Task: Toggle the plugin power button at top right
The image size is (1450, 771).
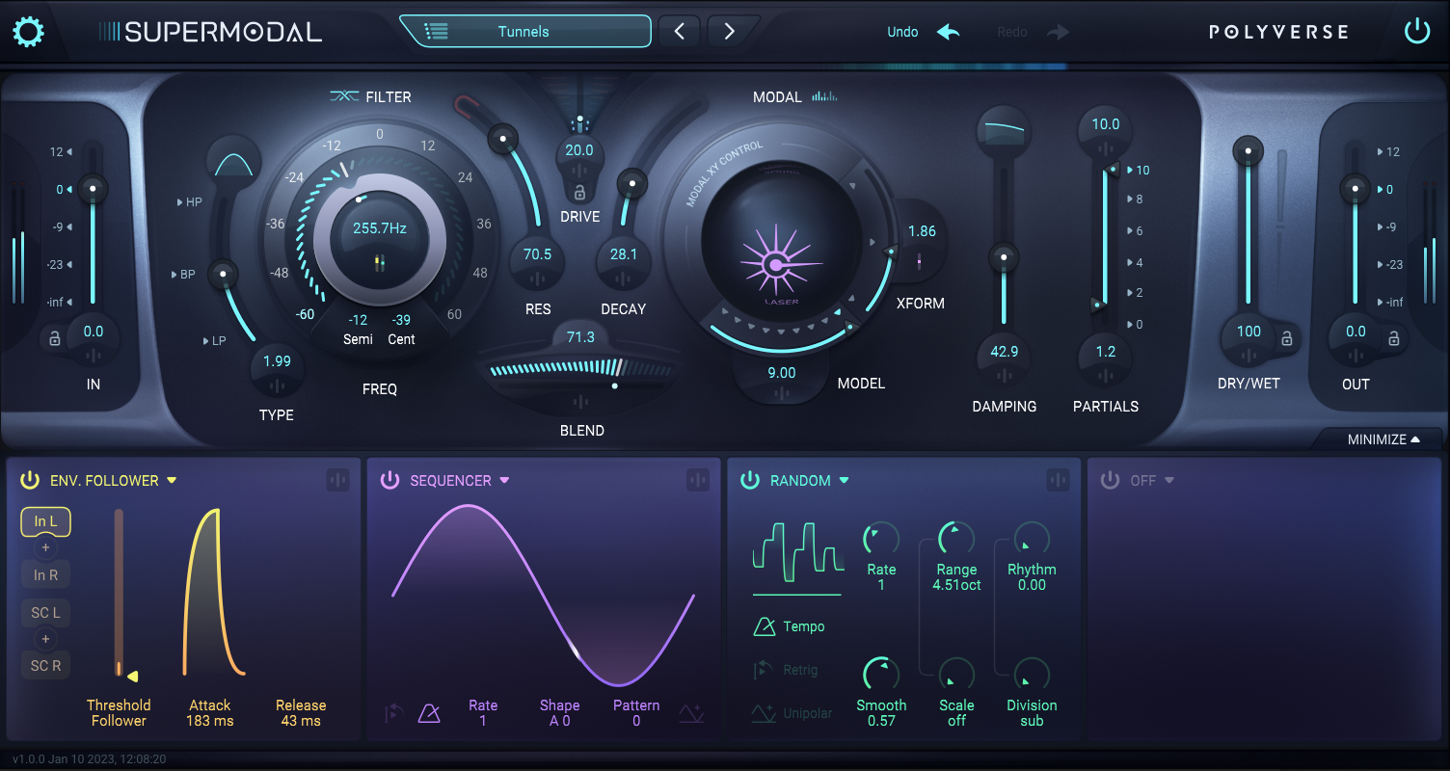Action: click(x=1416, y=32)
